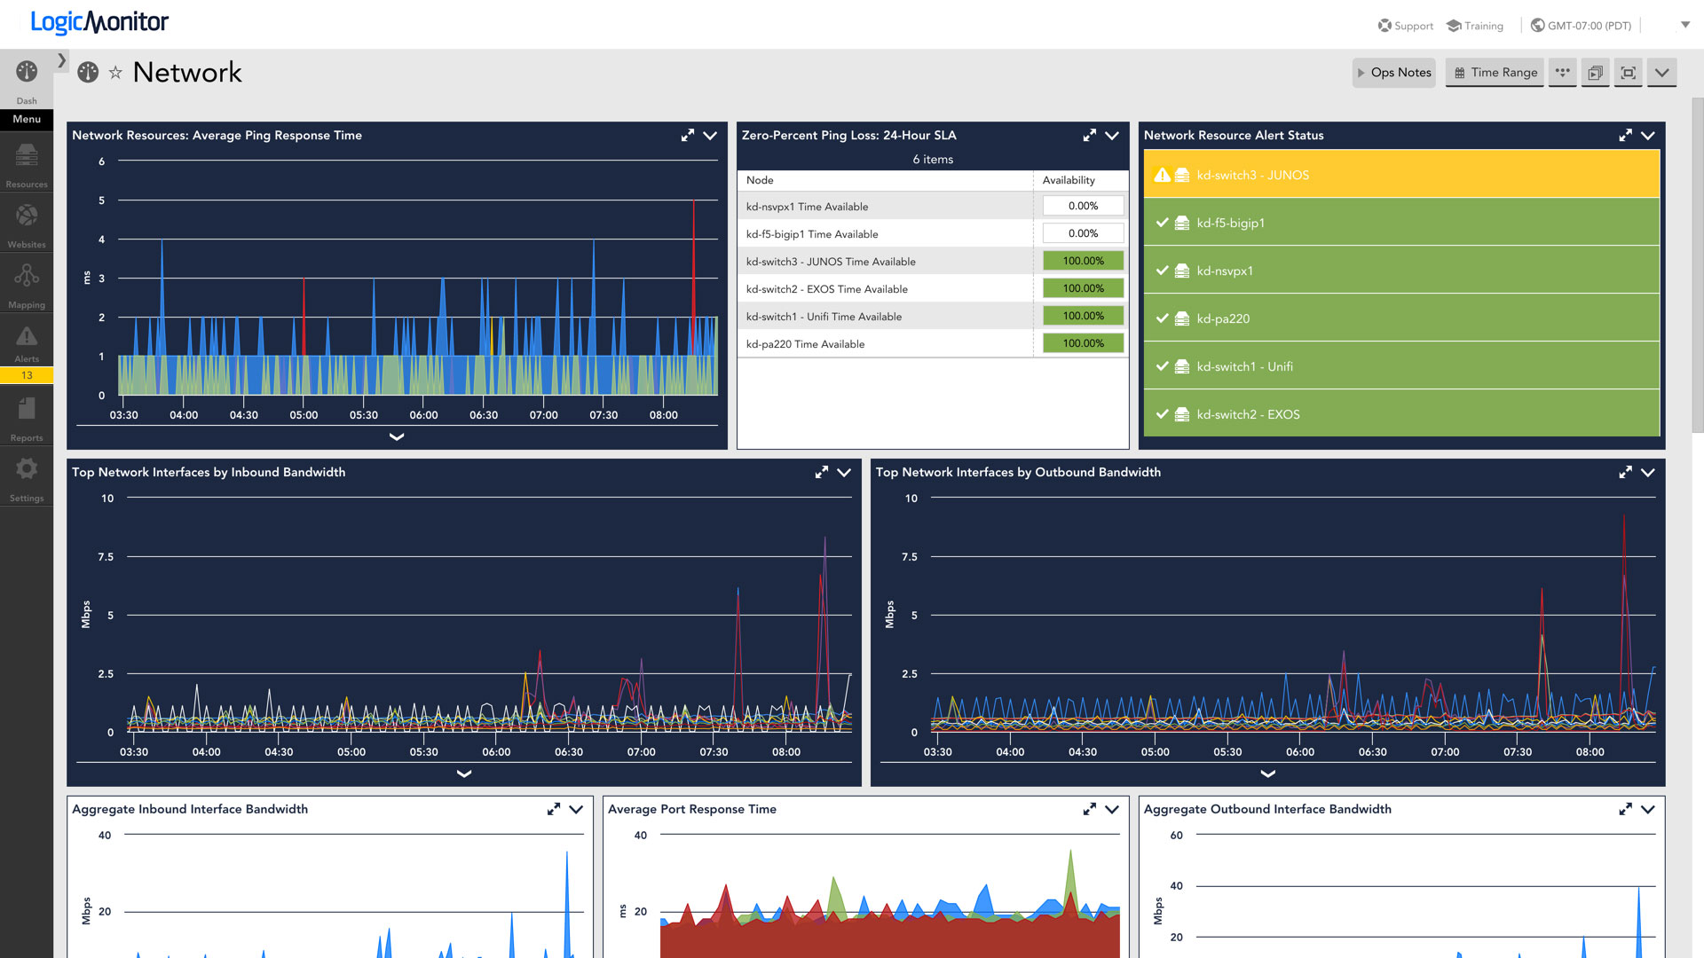Screen dimensions: 1704x958
Task: Expand Aggregate Outbound Interface Bandwidth widget
Action: [1626, 809]
